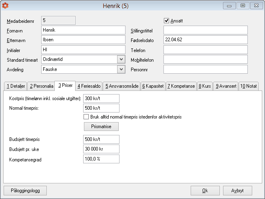This screenshot has height=199, width=265.
Task: Confirm with the Ok button
Action: point(205,191)
